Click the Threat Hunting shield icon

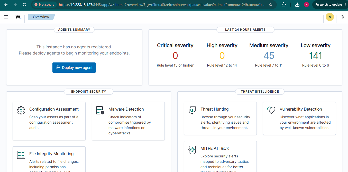(x=192, y=110)
